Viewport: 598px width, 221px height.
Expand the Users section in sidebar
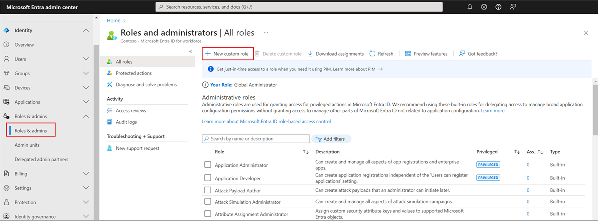tap(86, 59)
